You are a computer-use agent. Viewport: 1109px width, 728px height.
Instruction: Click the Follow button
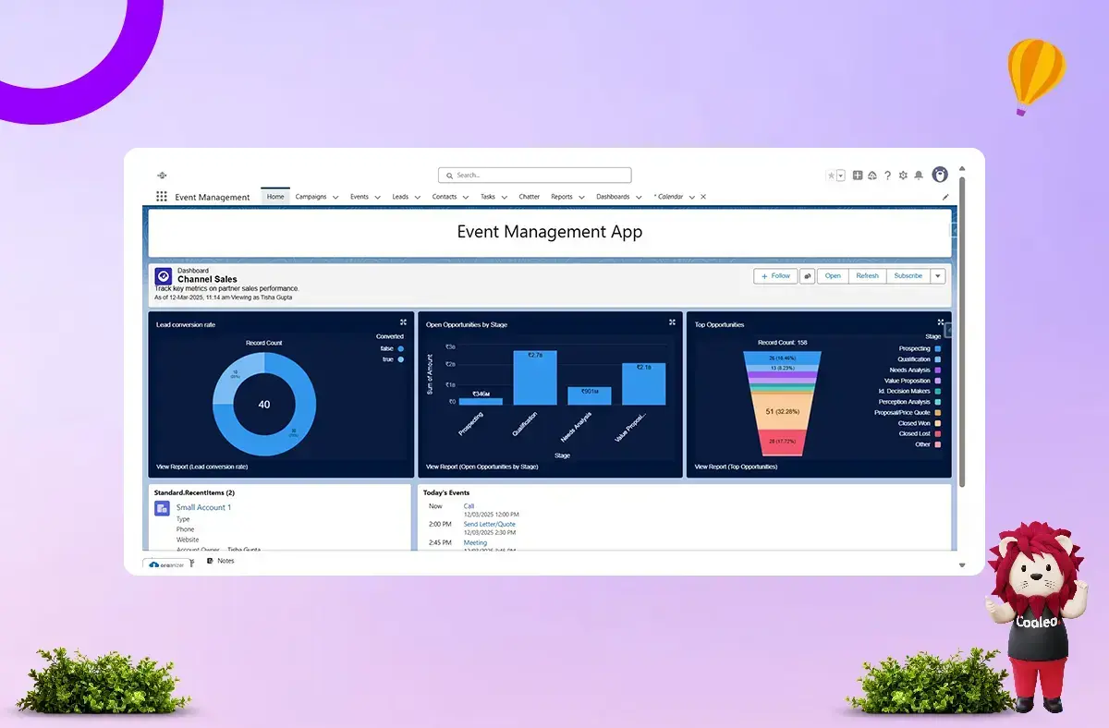[x=774, y=275]
